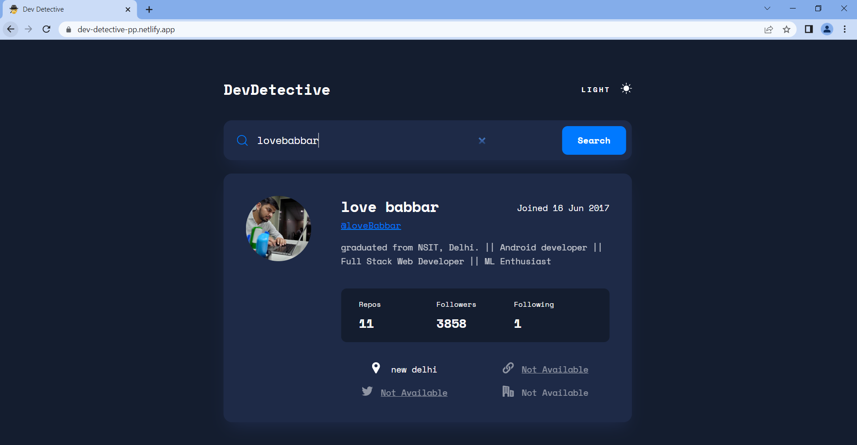
Task: Click the sun icon to switch theme
Action: (x=626, y=88)
